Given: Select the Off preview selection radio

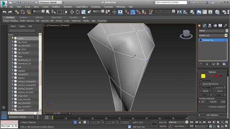Looking at the screenshot, I should 199,102.
